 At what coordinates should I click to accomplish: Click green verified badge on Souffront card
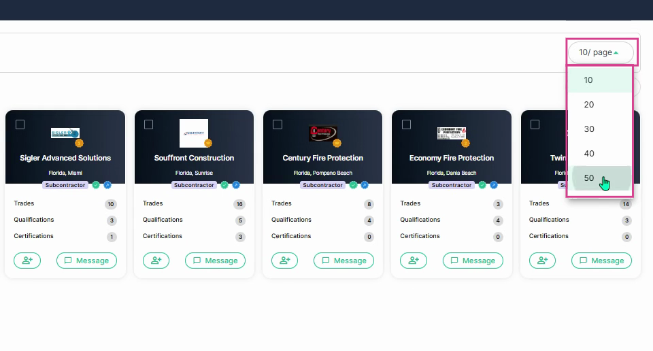[225, 185]
